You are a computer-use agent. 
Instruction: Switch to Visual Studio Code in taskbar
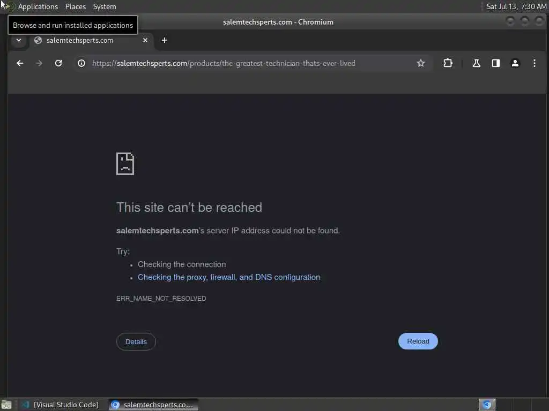coord(60,405)
